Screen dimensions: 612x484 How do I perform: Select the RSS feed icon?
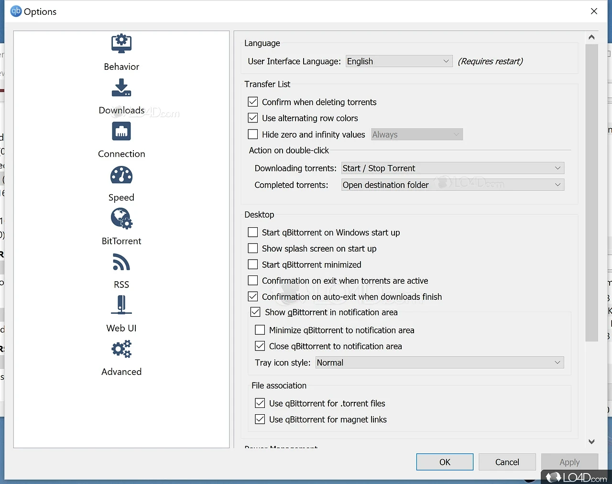[x=121, y=262]
